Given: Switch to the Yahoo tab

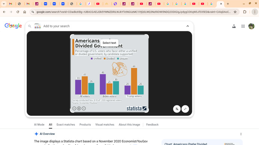Looking at the screenshot, I should [x=89, y=4].
